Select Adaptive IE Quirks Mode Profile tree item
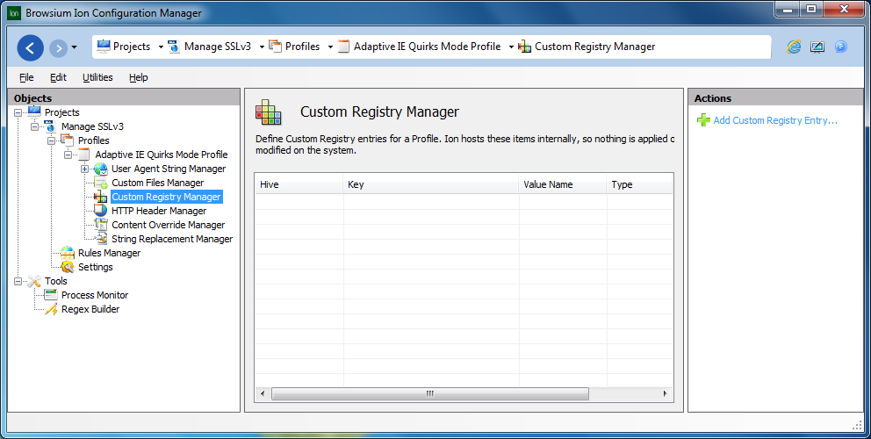The image size is (871, 439). point(161,155)
